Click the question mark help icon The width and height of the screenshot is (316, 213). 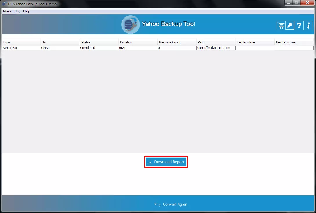[299, 25]
